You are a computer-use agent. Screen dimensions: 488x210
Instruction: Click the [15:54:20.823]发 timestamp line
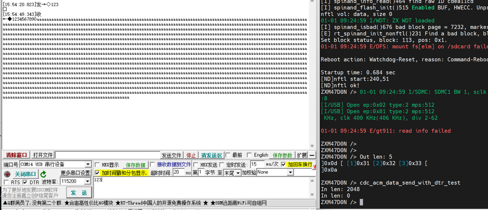(31, 4)
